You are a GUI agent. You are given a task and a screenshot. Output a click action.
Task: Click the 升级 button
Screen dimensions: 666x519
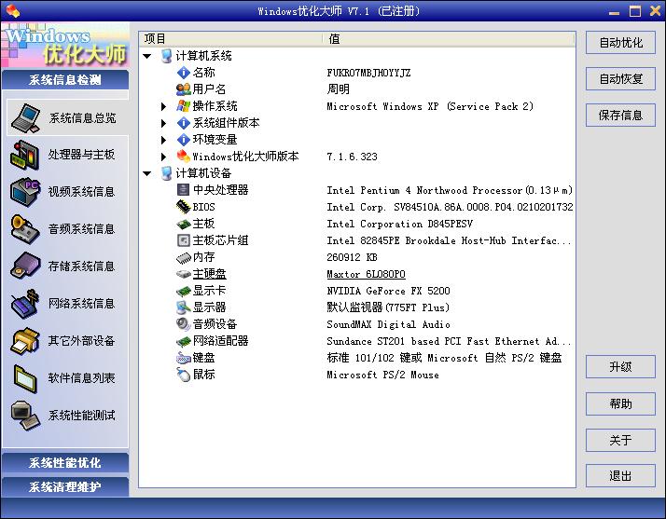(x=620, y=366)
